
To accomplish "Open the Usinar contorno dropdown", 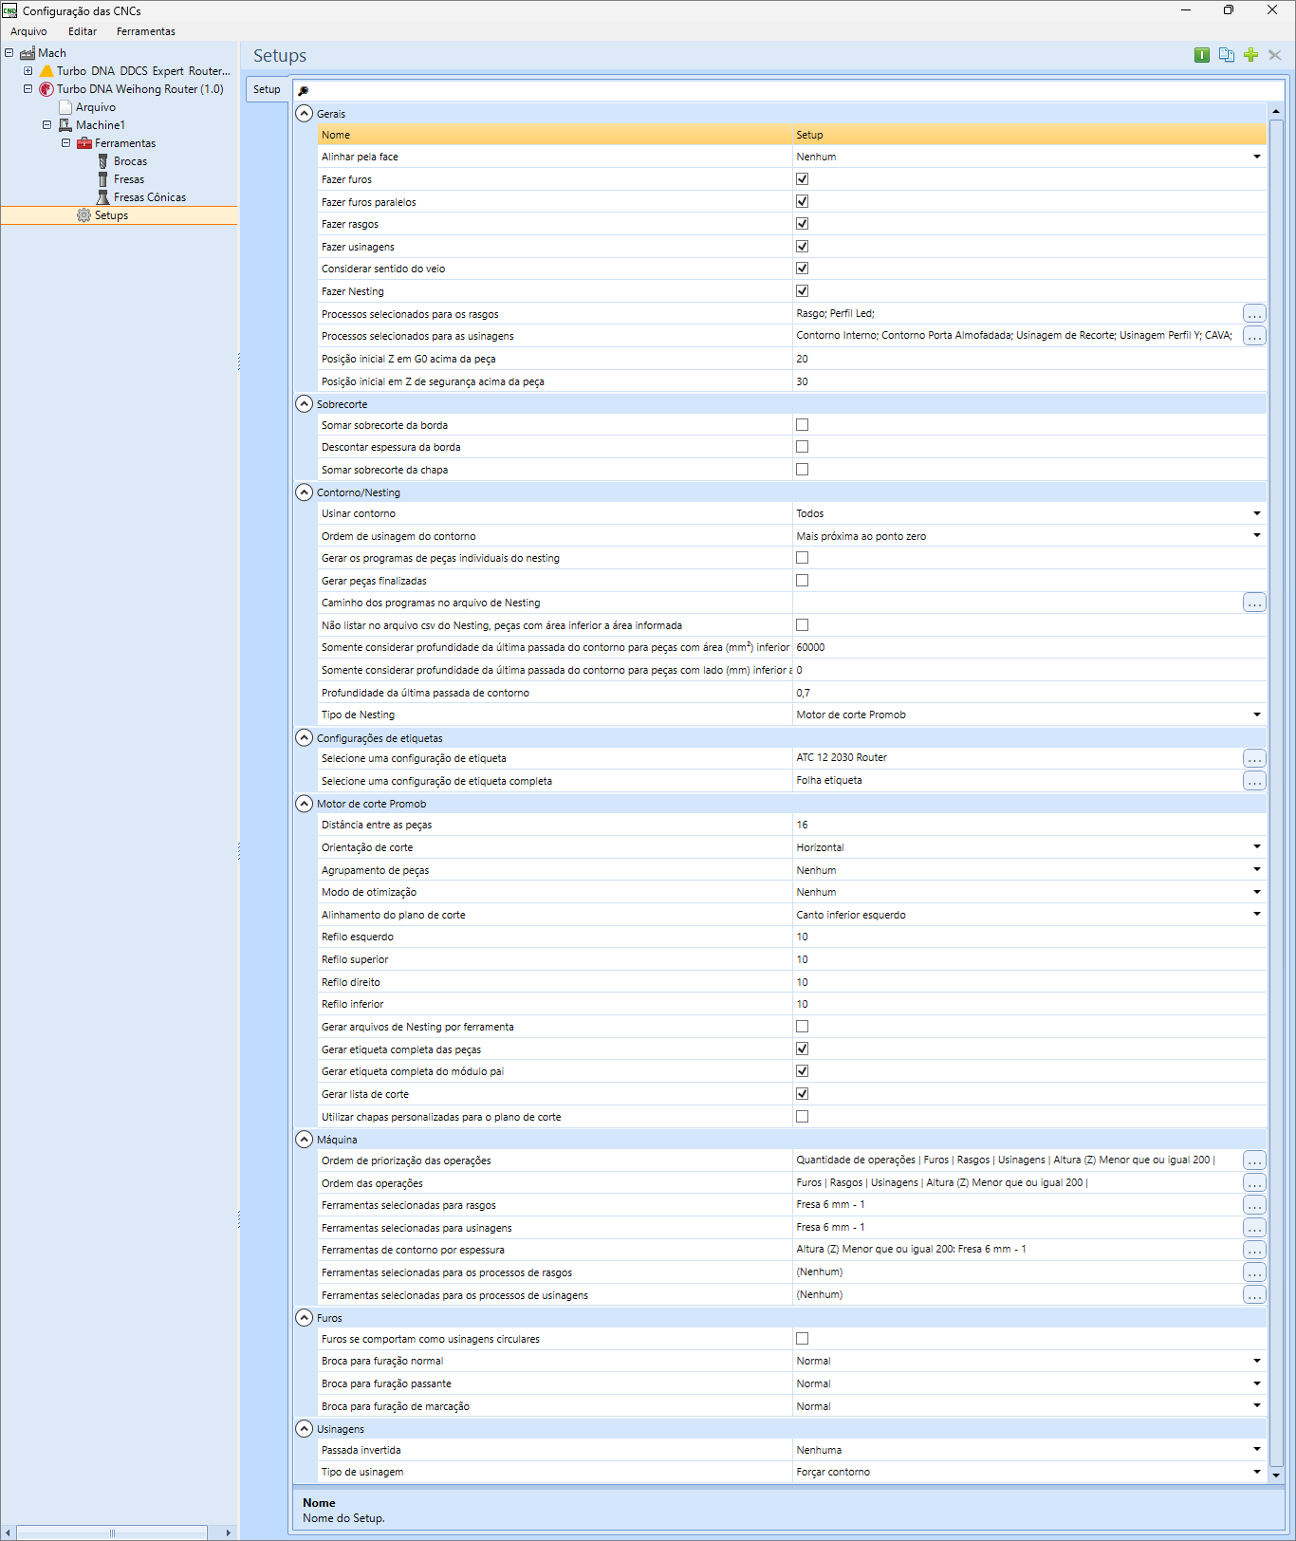I will (1257, 513).
